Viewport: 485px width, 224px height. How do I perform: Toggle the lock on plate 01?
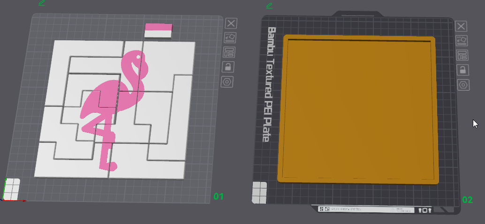tap(228, 67)
